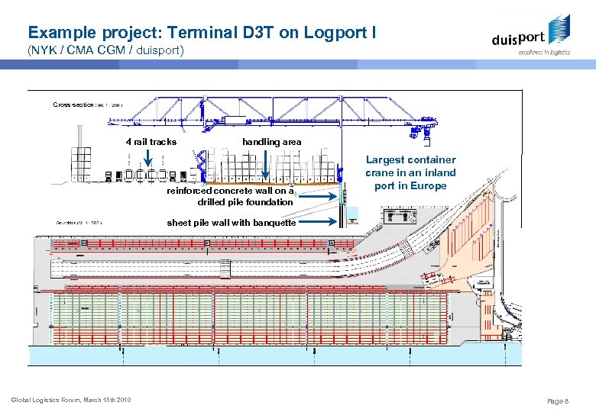Screen dimensions: 596x412
Task: Click the container crane cross-section drawing
Action: pyautogui.click(x=272, y=121)
